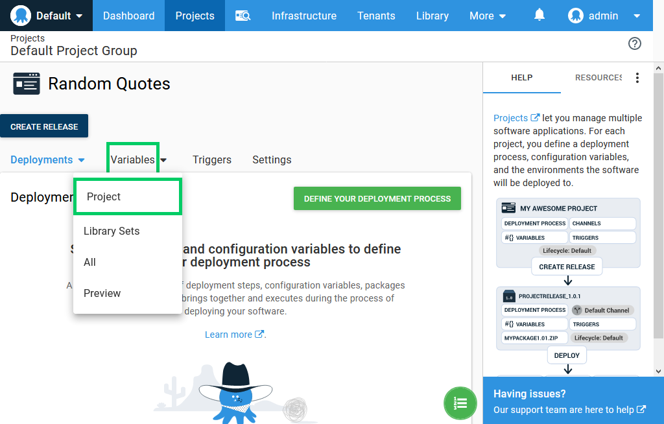The width and height of the screenshot is (664, 424).
Task: Open the notifications bell
Action: point(539,16)
